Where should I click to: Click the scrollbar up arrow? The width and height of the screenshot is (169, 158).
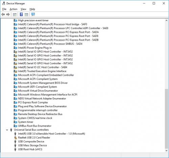coord(166,21)
